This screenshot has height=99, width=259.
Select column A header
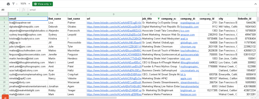tap(28, 14)
